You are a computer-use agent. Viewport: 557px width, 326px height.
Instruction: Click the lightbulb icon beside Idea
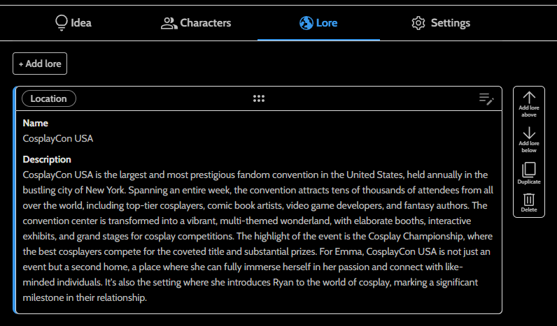click(x=61, y=23)
